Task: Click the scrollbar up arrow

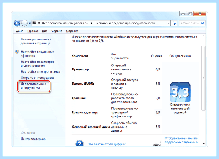Action: (x=204, y=36)
